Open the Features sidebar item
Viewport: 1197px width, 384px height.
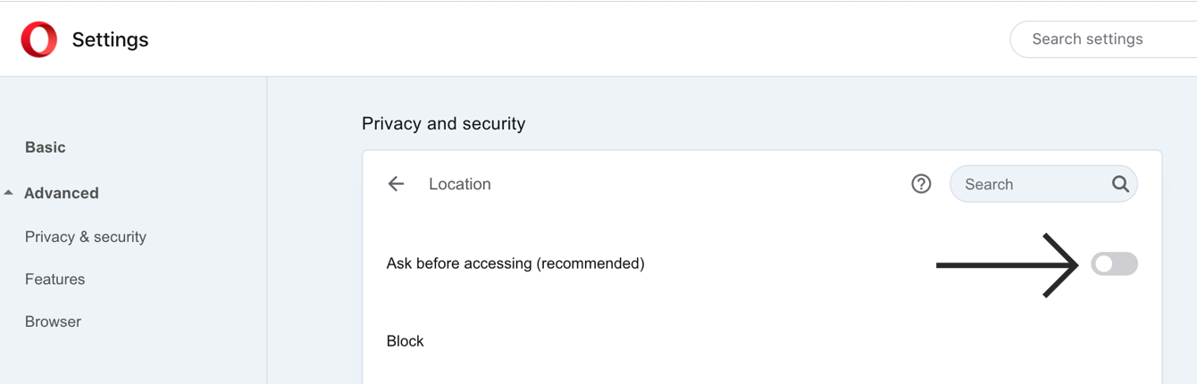55,279
